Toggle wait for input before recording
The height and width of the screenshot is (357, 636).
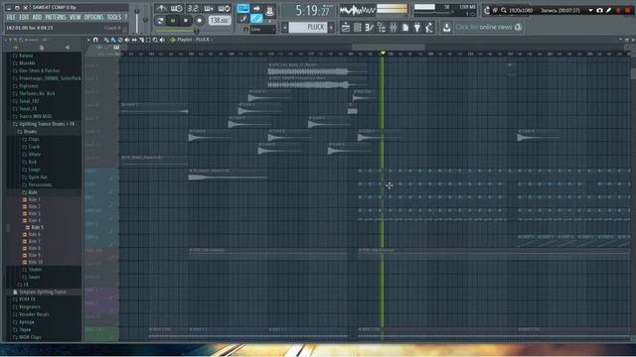[x=177, y=9]
